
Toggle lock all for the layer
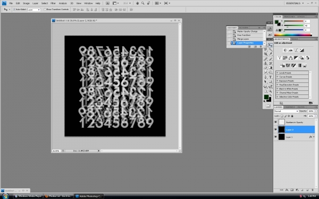click(292, 116)
